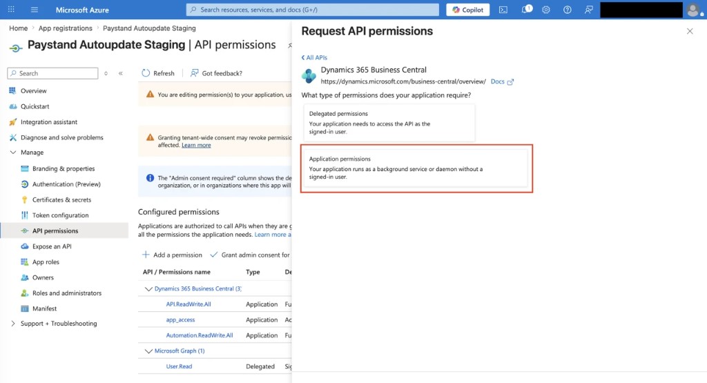
Task: Open the portal hamburger menu
Action: pyautogui.click(x=35, y=10)
